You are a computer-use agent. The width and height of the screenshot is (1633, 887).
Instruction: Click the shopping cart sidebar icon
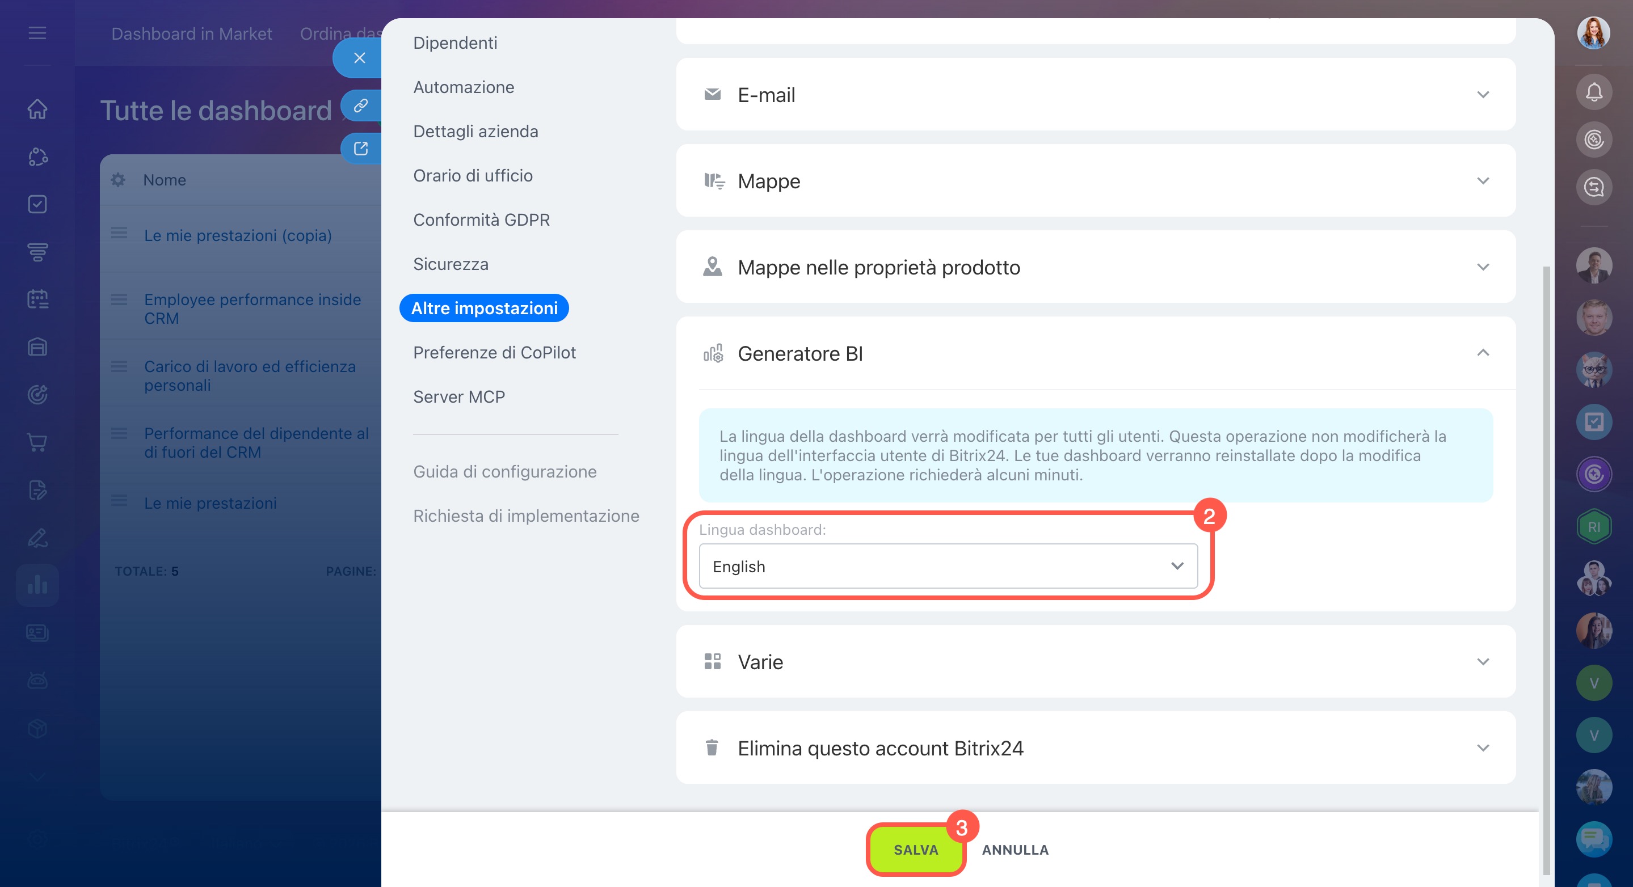click(x=37, y=442)
